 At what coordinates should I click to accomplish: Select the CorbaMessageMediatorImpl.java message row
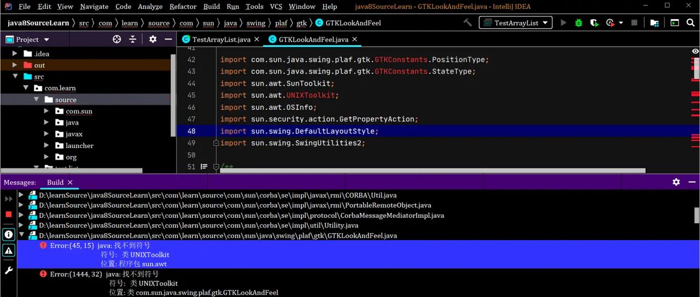point(241,215)
